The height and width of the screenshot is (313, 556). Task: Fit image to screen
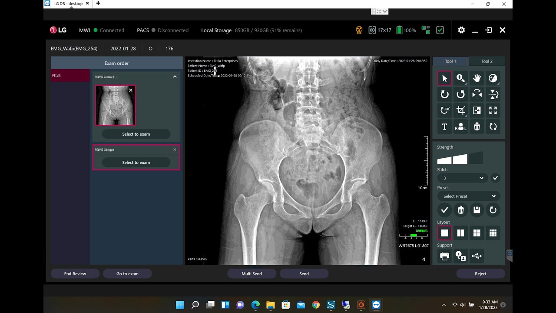tap(493, 110)
